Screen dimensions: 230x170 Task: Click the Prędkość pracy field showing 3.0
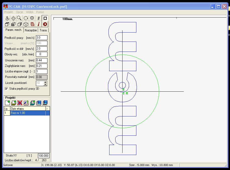[x=42, y=38]
